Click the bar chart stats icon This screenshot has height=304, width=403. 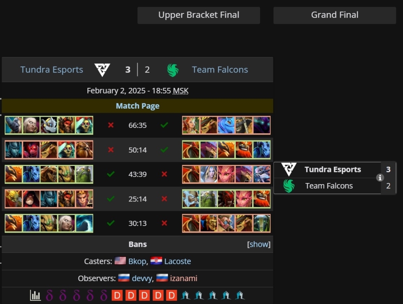point(35,295)
